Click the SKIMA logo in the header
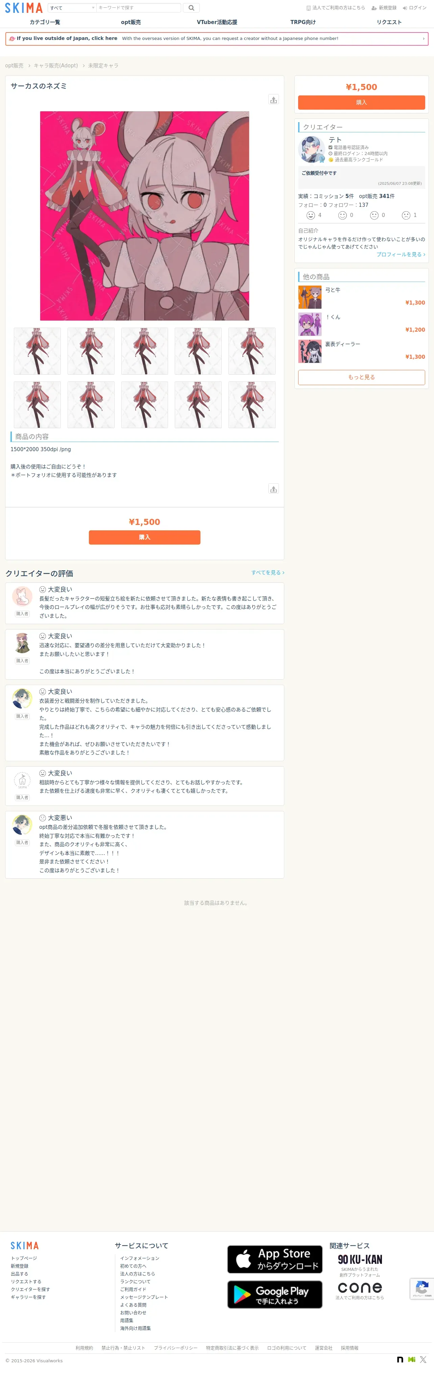This screenshot has height=1388, width=434. (24, 7)
